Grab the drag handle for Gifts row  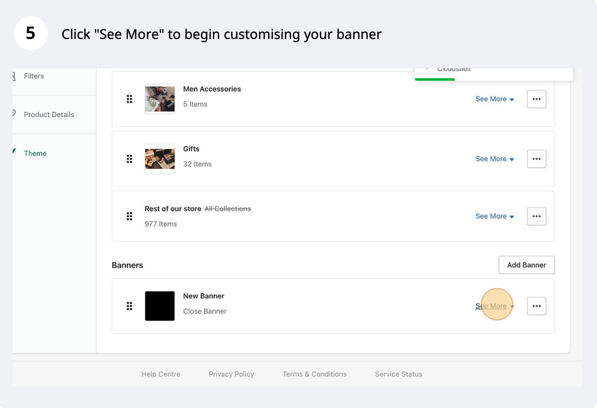tap(129, 159)
